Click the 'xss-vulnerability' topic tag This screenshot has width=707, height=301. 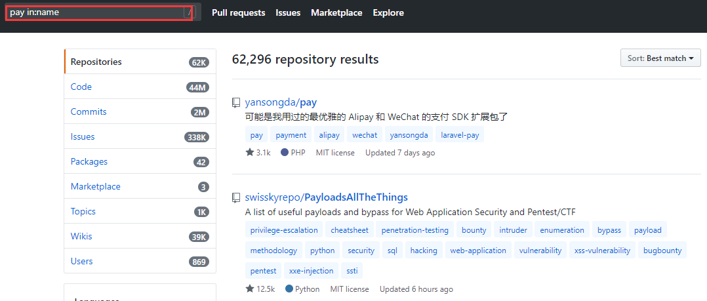602,250
